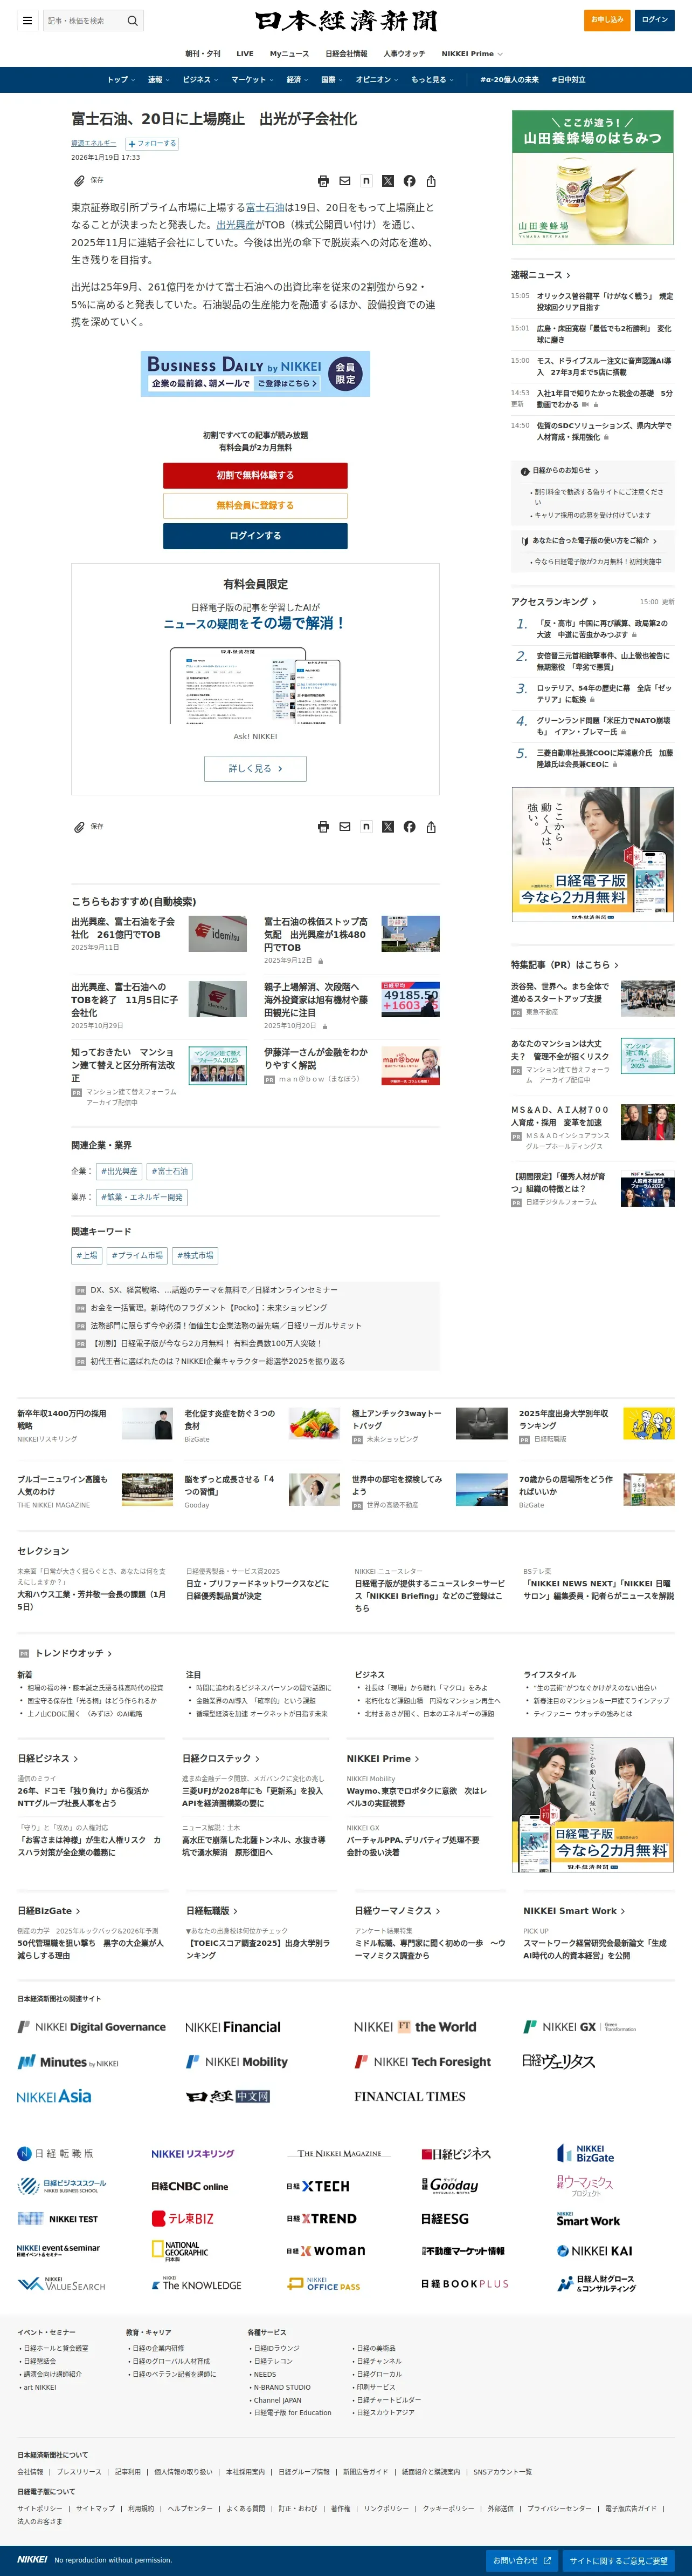The width and height of the screenshot is (692, 2576).
Task: Open the NIKKEI Tech Foresight logo
Action: click(423, 2061)
